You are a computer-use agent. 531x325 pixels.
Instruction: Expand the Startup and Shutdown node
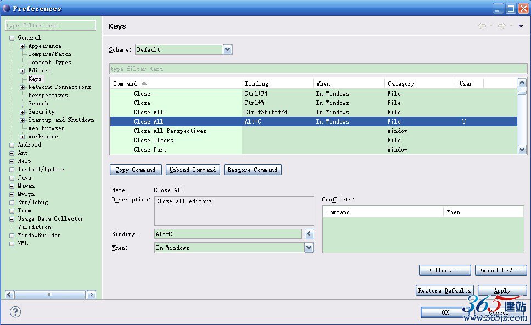click(23, 120)
